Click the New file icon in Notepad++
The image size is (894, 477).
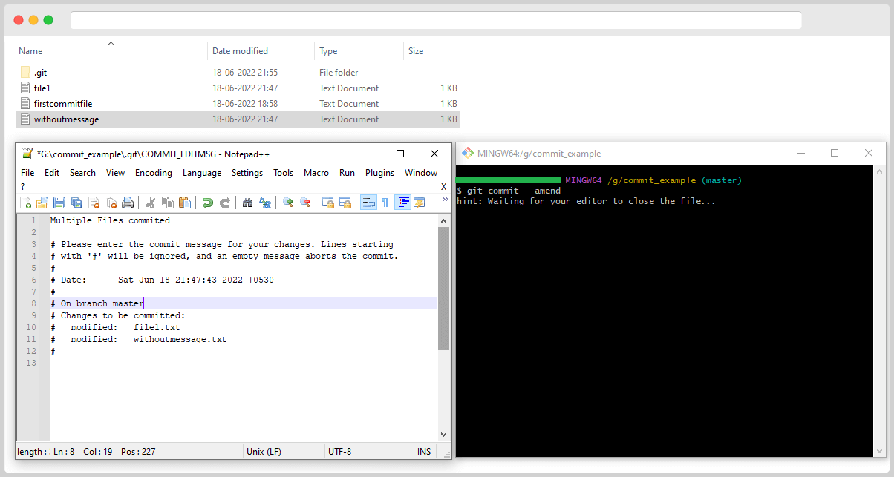pos(26,203)
